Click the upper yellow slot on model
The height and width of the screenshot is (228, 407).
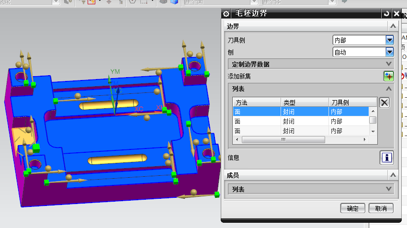pyautogui.click(x=109, y=105)
